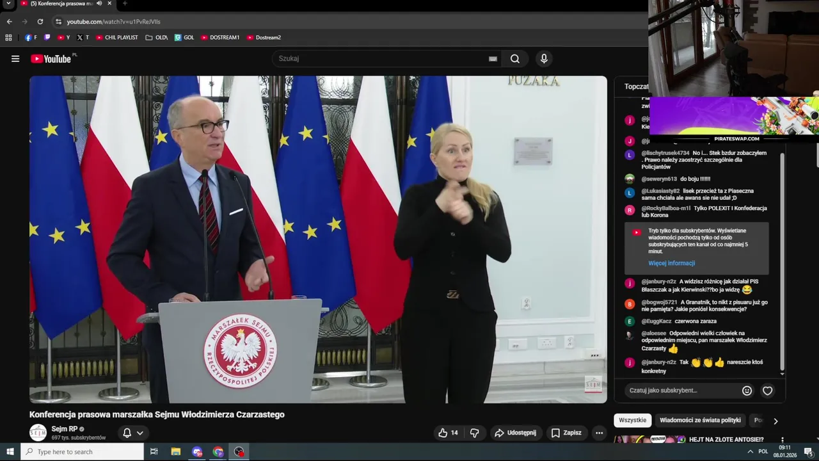Open File Explorer from the taskbar
Viewport: 819px width, 461px height.
[176, 452]
